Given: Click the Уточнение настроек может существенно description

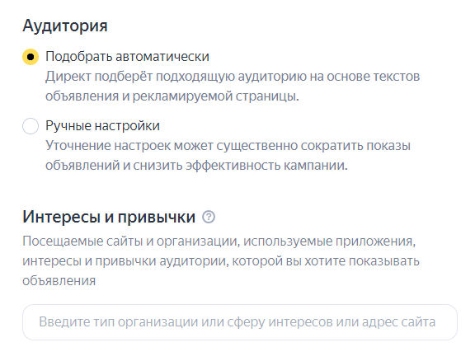Looking at the screenshot, I should tap(228, 156).
